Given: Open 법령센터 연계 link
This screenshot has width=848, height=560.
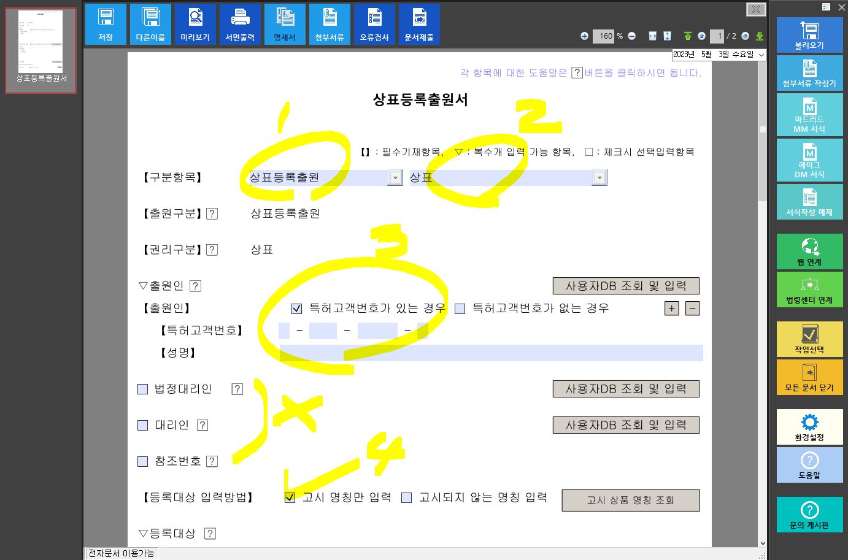Looking at the screenshot, I should click(x=809, y=290).
